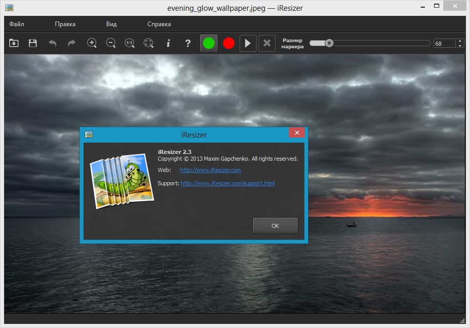The image size is (470, 328).
Task: Click the 'Размер маркера' label
Action: click(x=292, y=44)
